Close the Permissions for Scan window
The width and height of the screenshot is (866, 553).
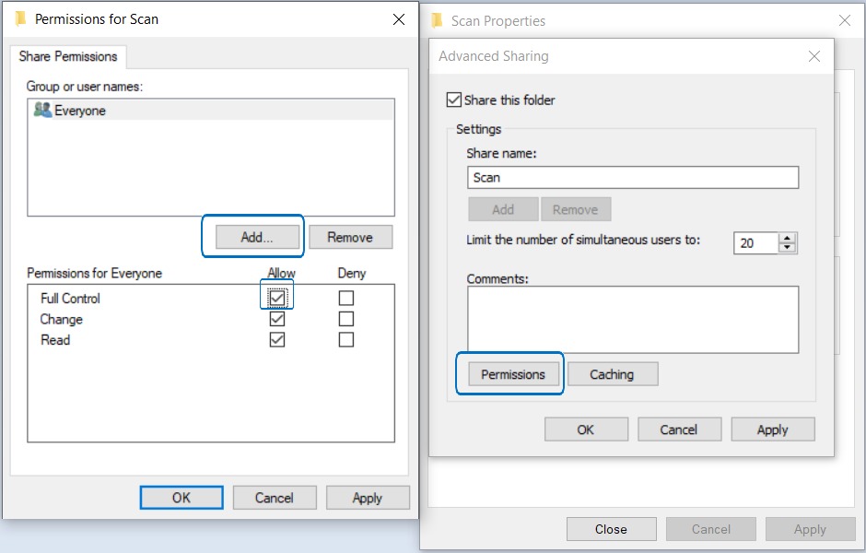pos(398,18)
